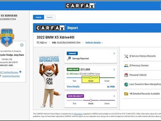Click the VIN number in report header
This screenshot has width=161, height=121.
pyautogui.click(x=69, y=43)
